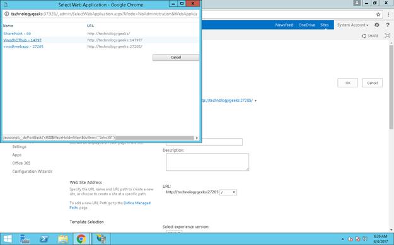Open the Chrome three-dot menu

[388, 14]
